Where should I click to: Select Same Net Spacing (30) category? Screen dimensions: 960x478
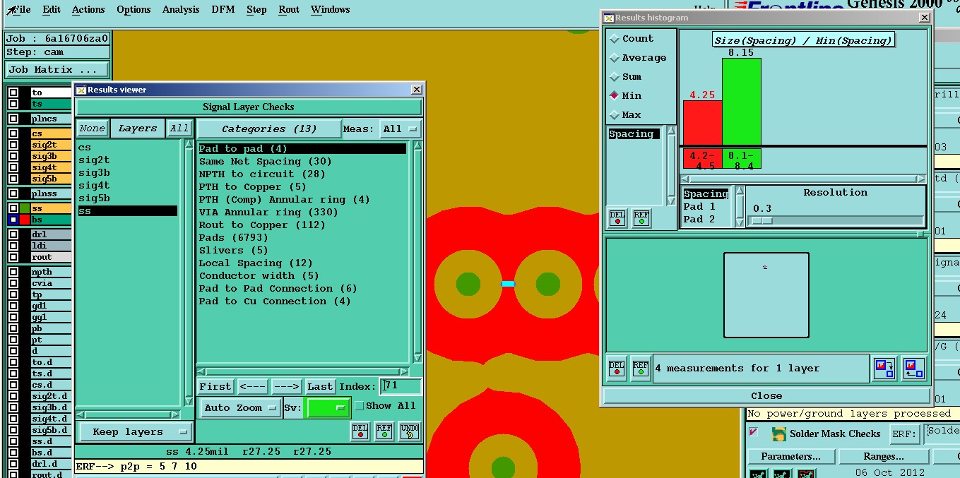pyautogui.click(x=265, y=162)
